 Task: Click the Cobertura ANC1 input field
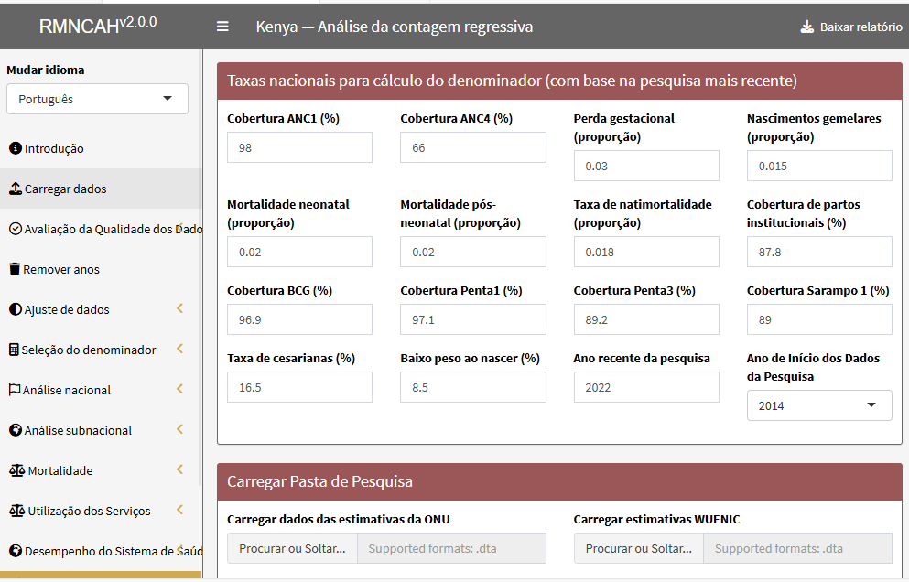pos(299,148)
